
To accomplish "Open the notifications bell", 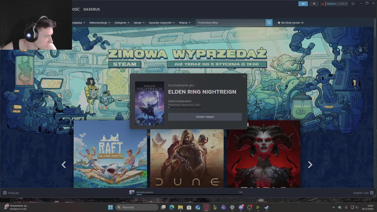I will click(x=314, y=4).
